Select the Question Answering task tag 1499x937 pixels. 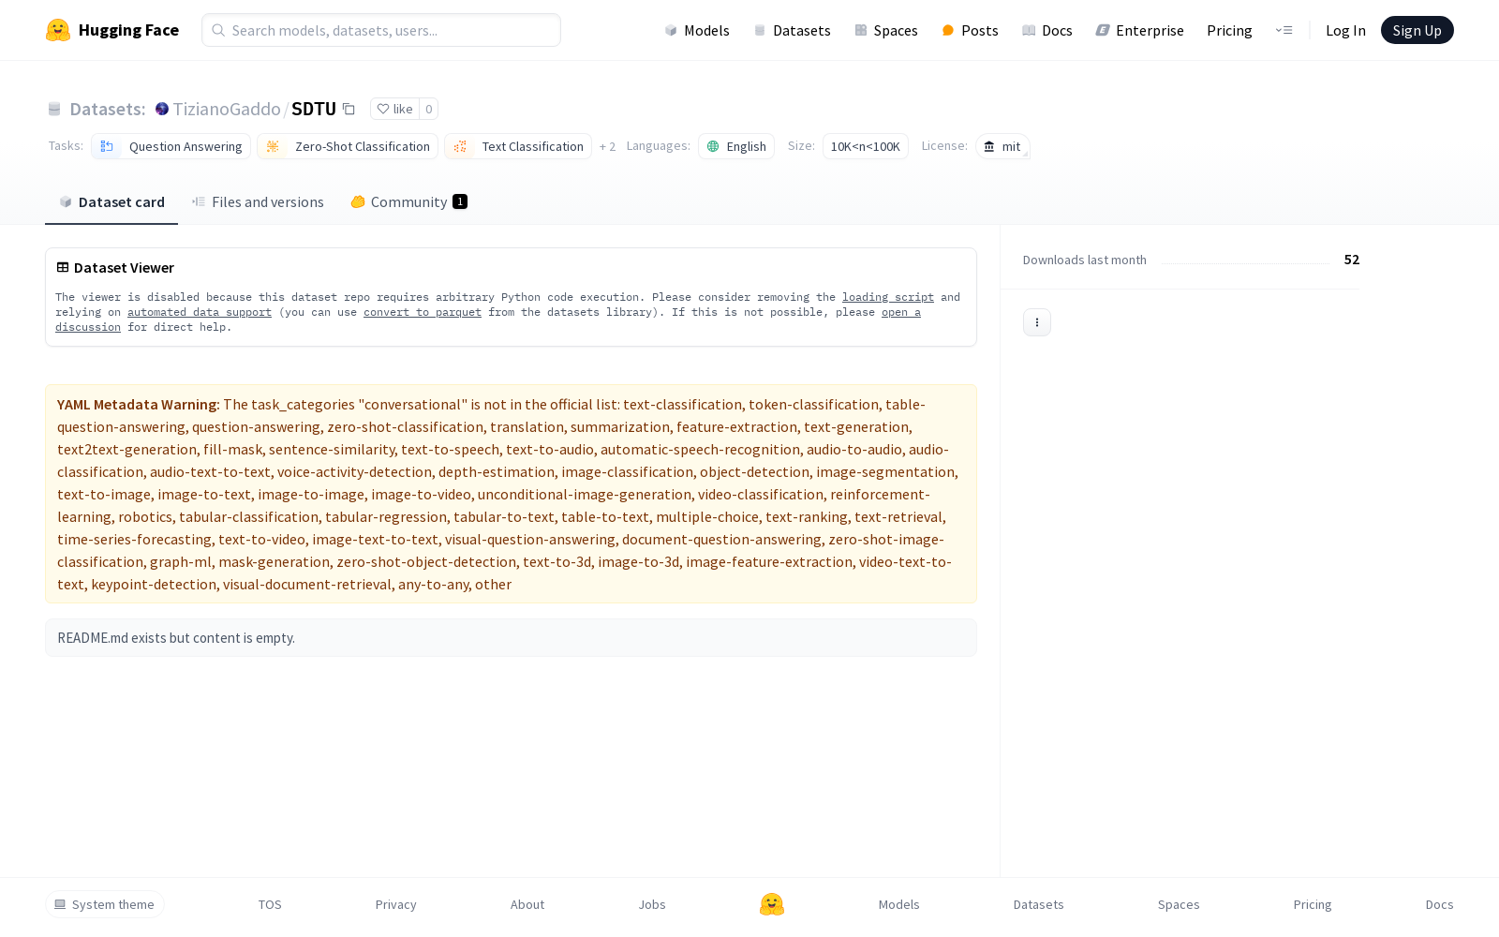tap(171, 146)
